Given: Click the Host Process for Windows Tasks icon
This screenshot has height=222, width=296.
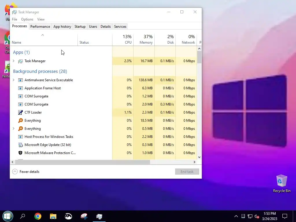Looking at the screenshot, I should 21,137.
